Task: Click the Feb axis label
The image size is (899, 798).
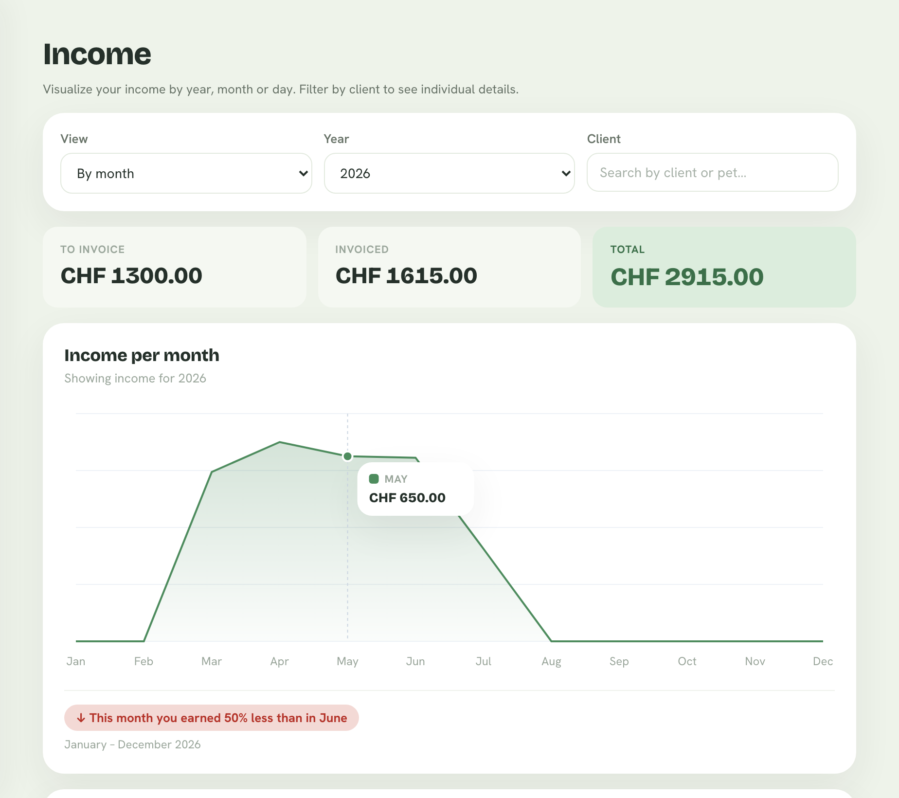Action: click(144, 661)
